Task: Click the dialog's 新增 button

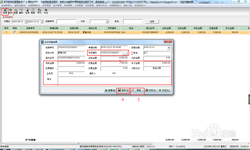Action: 110,90
